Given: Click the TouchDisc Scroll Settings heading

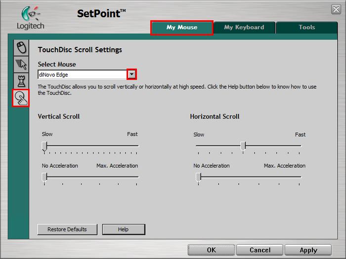Looking at the screenshot, I should click(x=80, y=50).
